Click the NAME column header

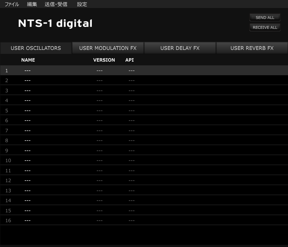click(x=28, y=60)
